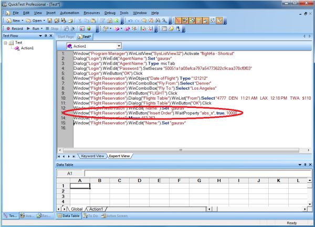Click the Find binoculars icon
This screenshot has width=315, height=227.
tap(157, 20)
